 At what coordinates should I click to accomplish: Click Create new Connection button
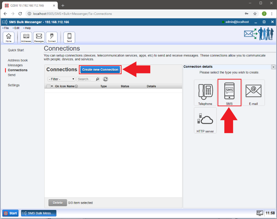click(x=100, y=70)
